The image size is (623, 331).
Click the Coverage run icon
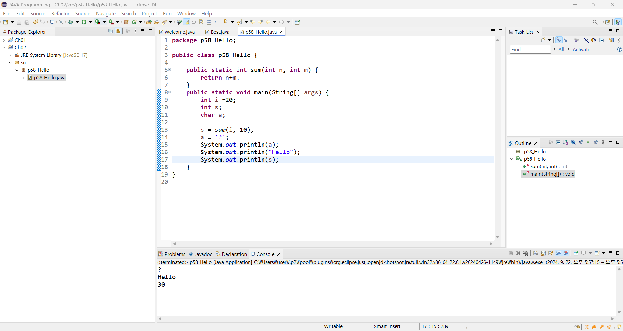(97, 22)
